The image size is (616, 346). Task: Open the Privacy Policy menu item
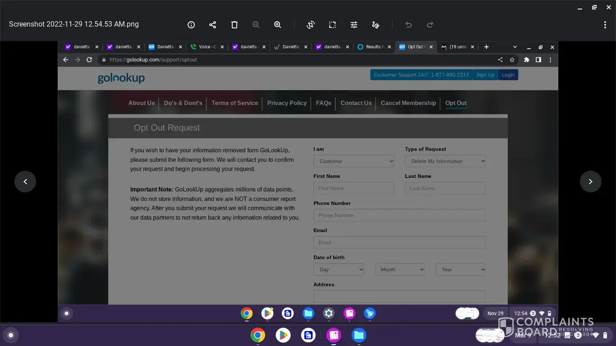[287, 103]
